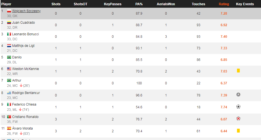Sort by AerialsWon column header
261x140 pixels.
166,4
